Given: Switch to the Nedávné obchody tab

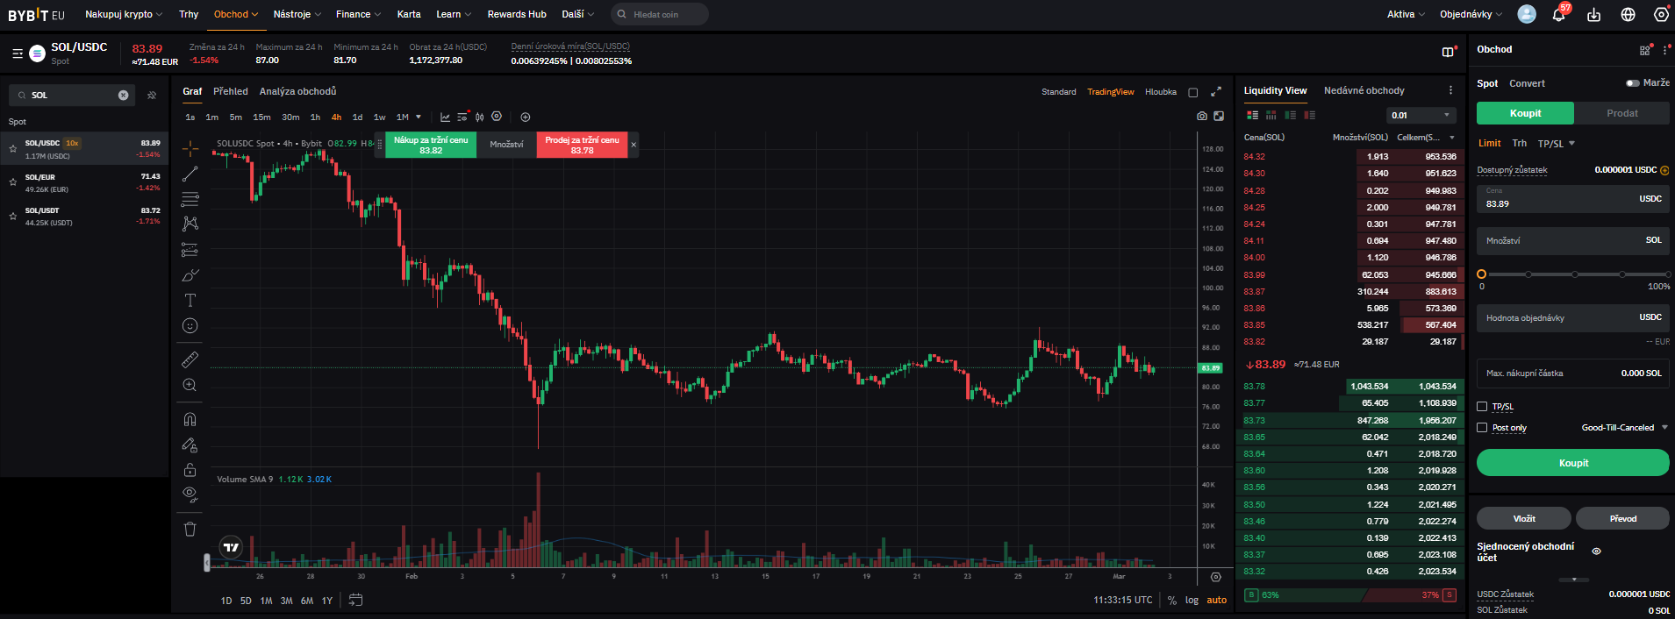Looking at the screenshot, I should [1364, 91].
